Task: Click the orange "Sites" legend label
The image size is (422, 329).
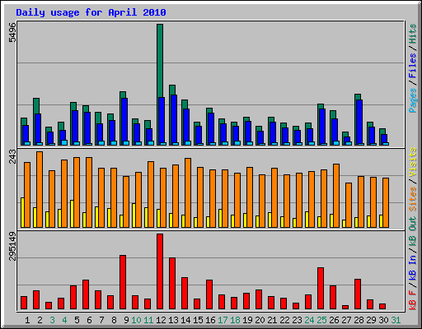Action: pos(413,199)
